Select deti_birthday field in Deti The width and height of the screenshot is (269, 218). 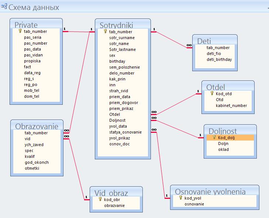coord(219,59)
